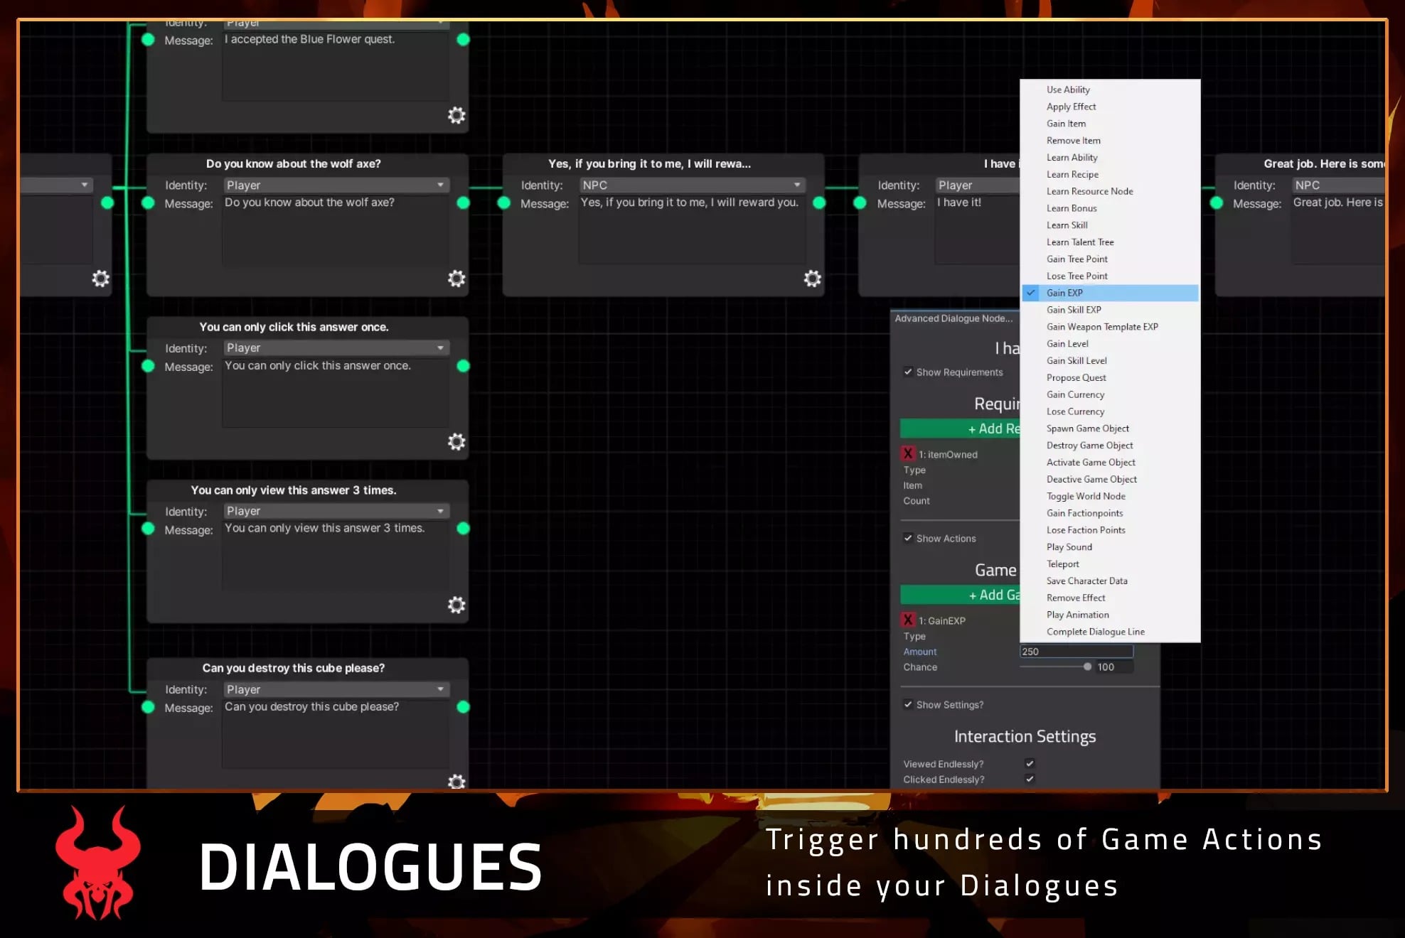This screenshot has width=1405, height=938.
Task: Uncheck the Show Actions checkbox
Action: (x=908, y=538)
